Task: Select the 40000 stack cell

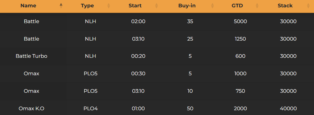Action: [x=288, y=109]
